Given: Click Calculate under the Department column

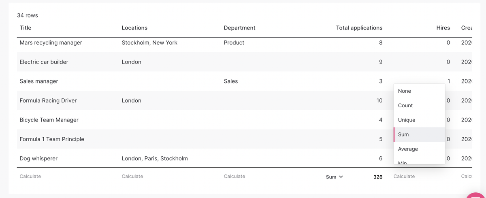Looking at the screenshot, I should [234, 177].
